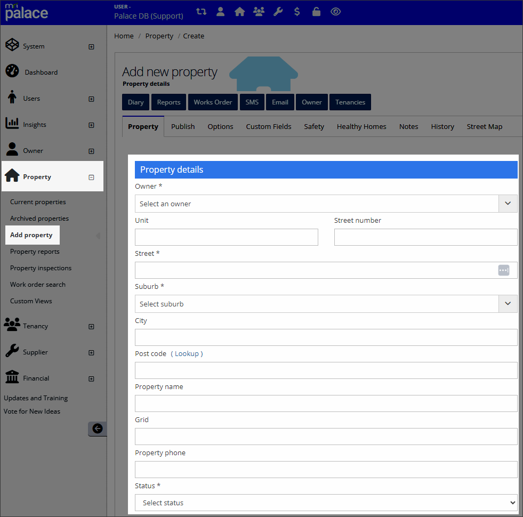Expand the Owner menu plus box
The height and width of the screenshot is (517, 523).
pos(91,151)
